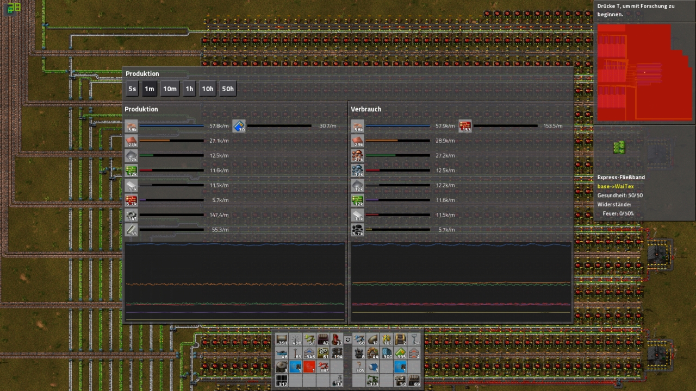Select green circuit slot with 995

pos(400,352)
